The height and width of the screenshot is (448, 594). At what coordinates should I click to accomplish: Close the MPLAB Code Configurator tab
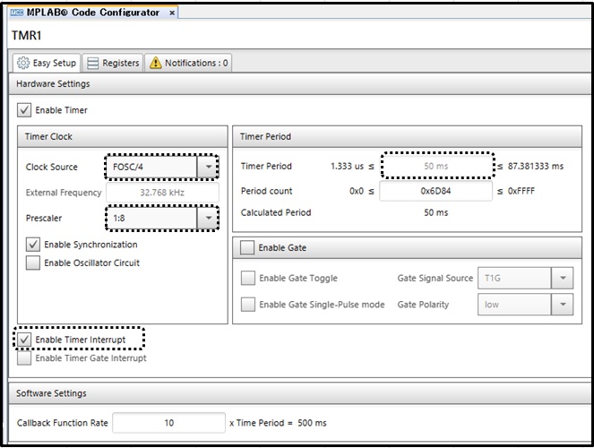(172, 13)
